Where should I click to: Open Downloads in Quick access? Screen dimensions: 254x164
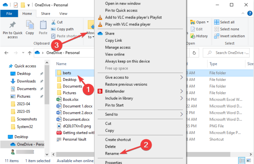click(x=26, y=81)
